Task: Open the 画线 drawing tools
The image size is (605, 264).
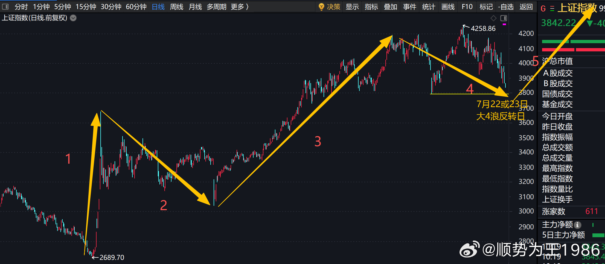Action: click(x=448, y=7)
